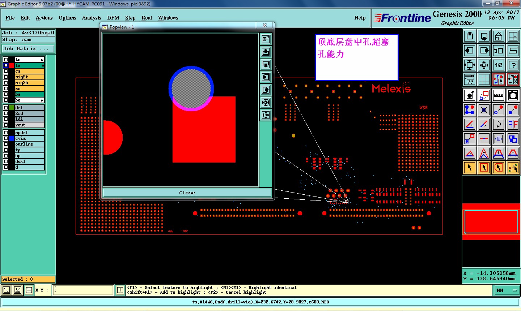Screen dimensions: 521x311
Task: Click the Job 4v3130hqa0 label
Action: (x=28, y=33)
